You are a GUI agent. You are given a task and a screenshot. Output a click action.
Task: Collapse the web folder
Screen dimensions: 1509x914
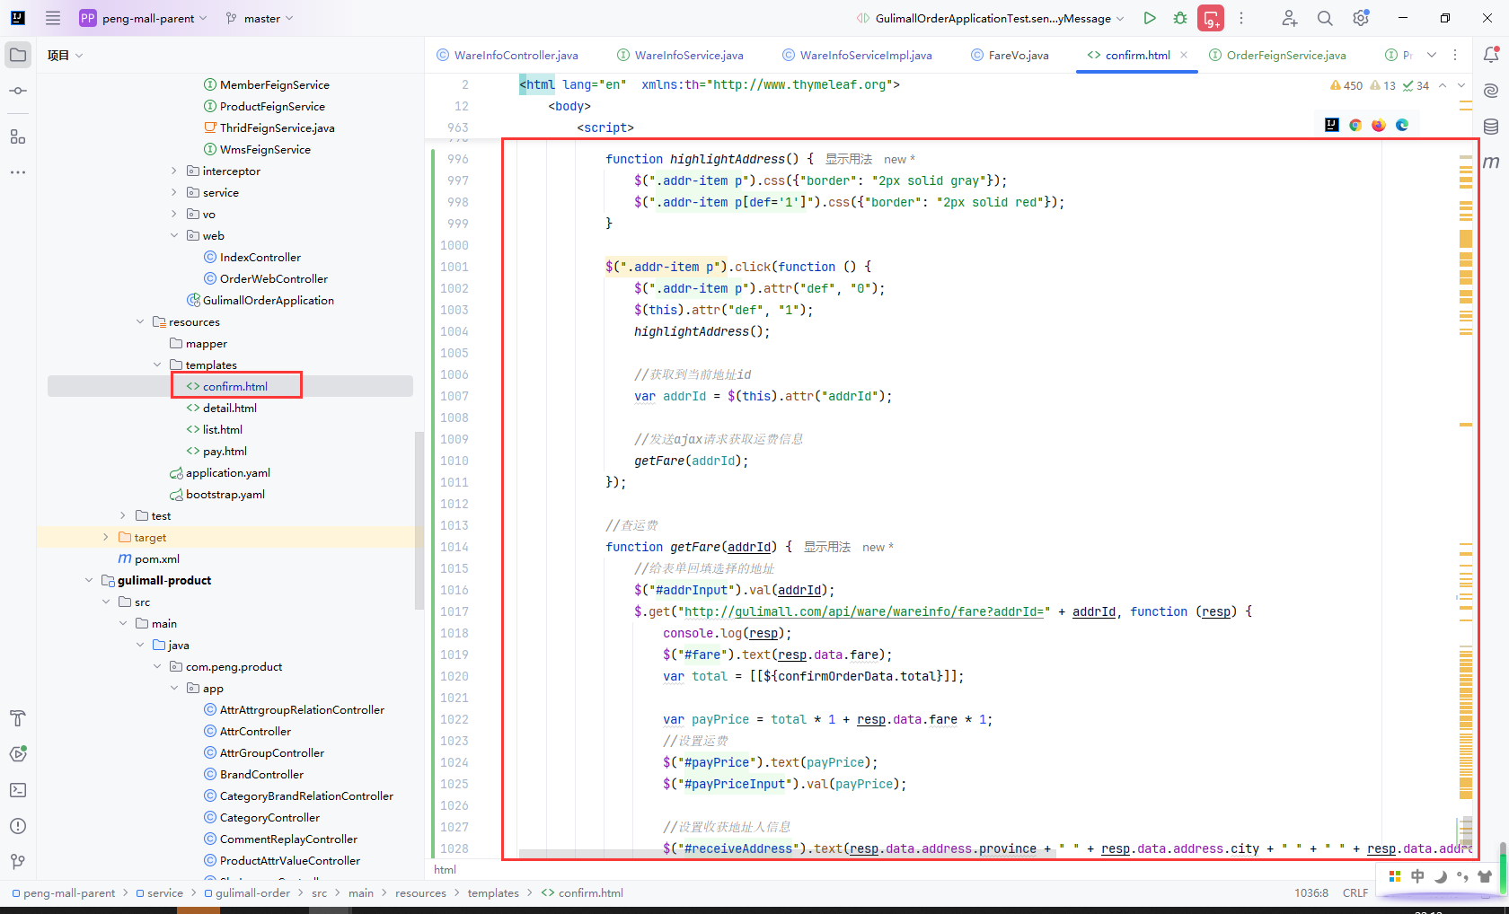[x=174, y=235]
